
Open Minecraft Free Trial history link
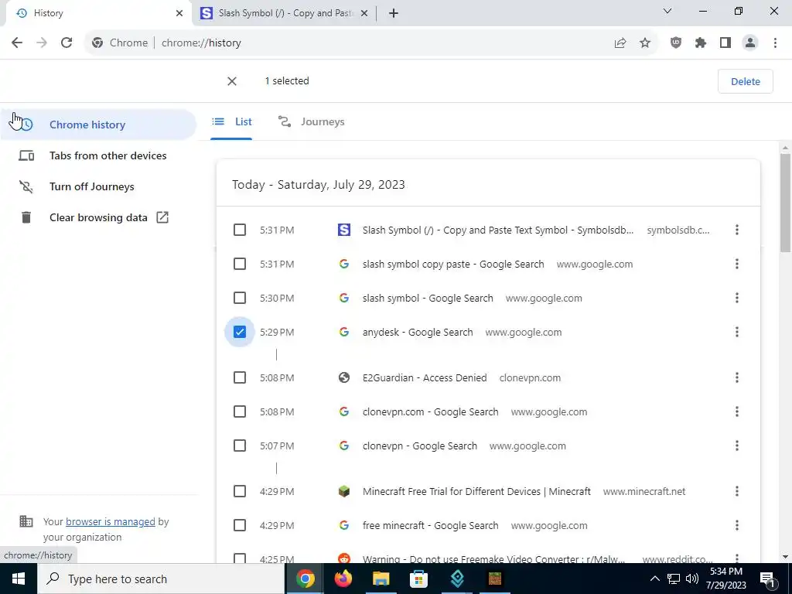476,491
